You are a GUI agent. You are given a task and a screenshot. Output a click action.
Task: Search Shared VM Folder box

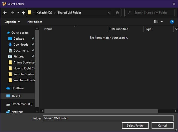(x=149, y=13)
